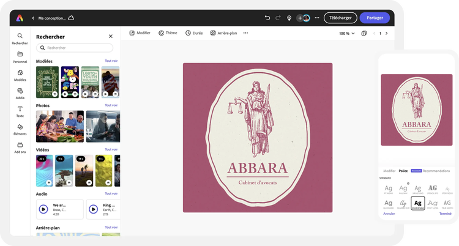Open the Thème toolbar option
This screenshot has width=459, height=246.
tap(168, 33)
